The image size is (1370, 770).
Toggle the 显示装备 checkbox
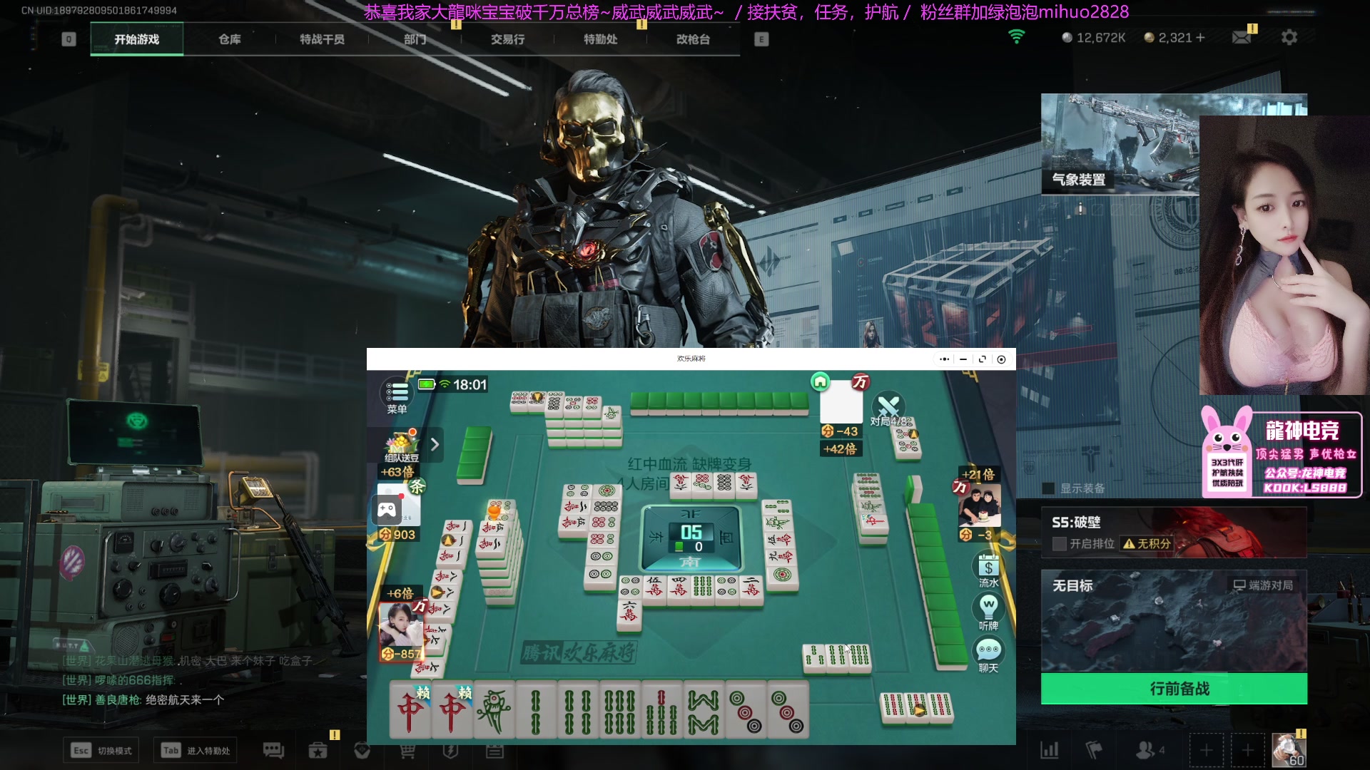tap(1048, 488)
